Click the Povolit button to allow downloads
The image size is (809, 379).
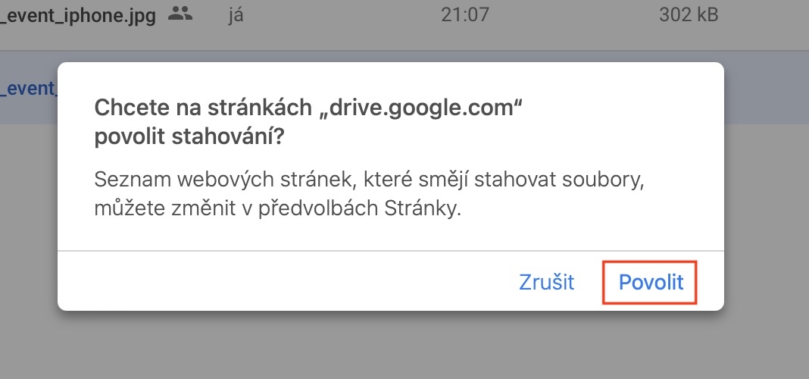tap(651, 282)
